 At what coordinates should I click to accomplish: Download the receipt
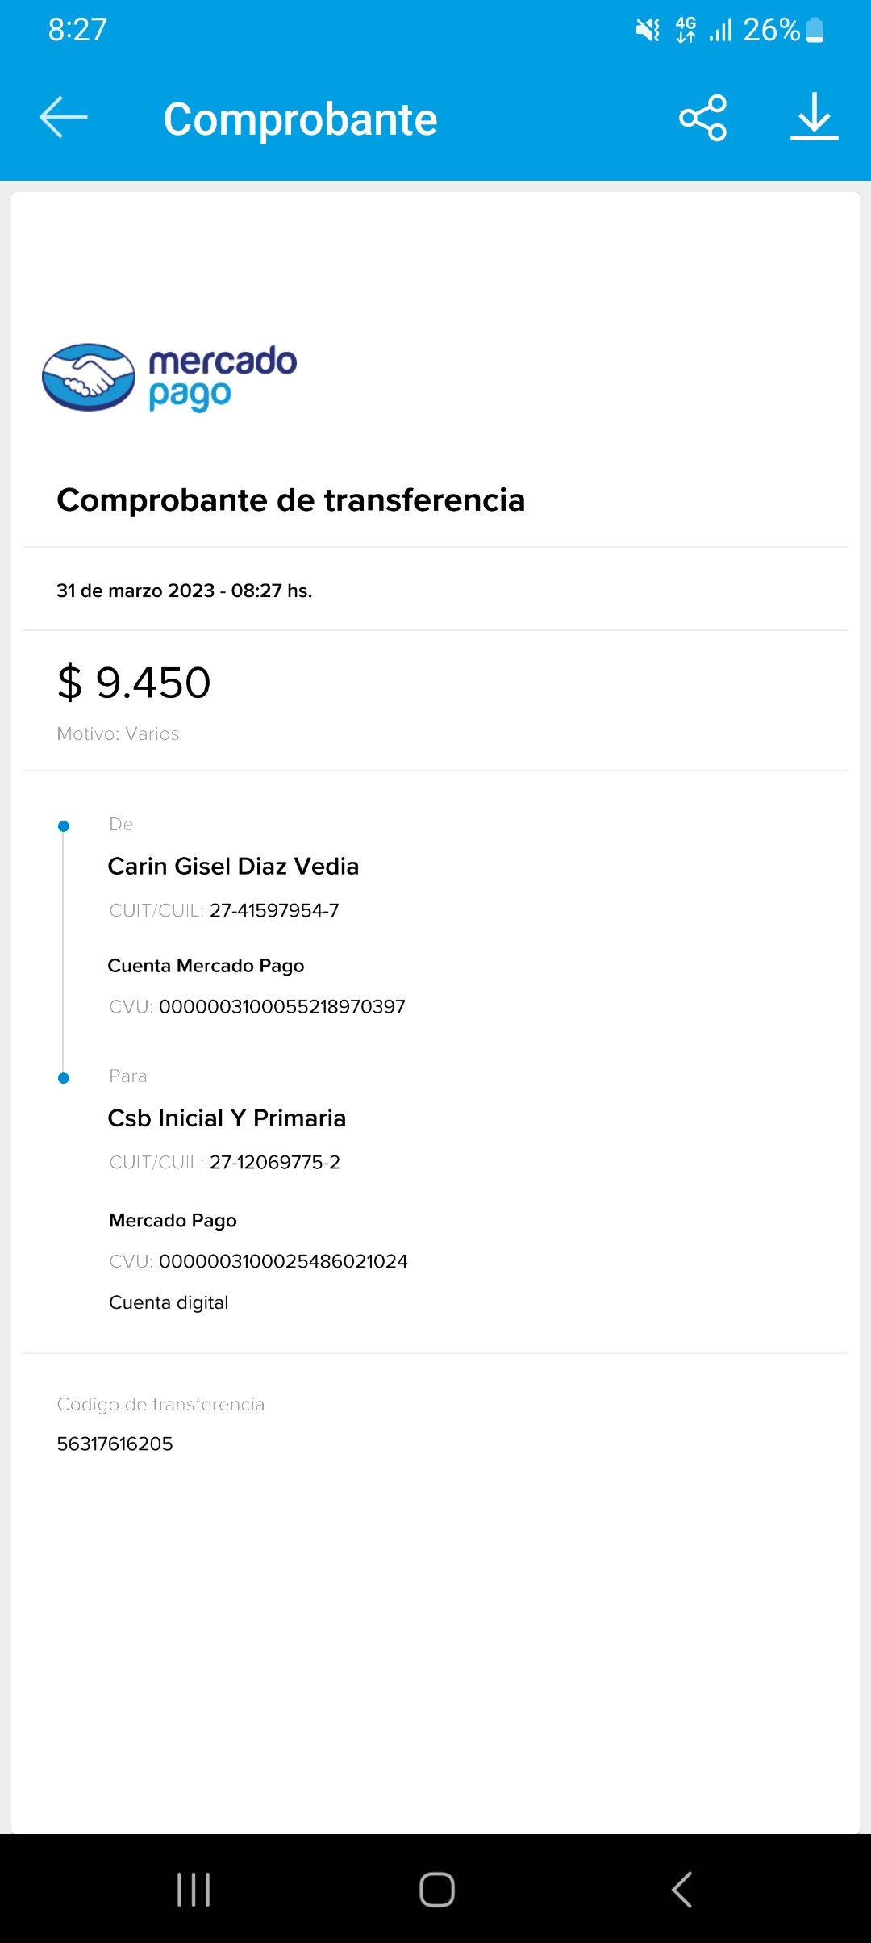click(x=814, y=118)
